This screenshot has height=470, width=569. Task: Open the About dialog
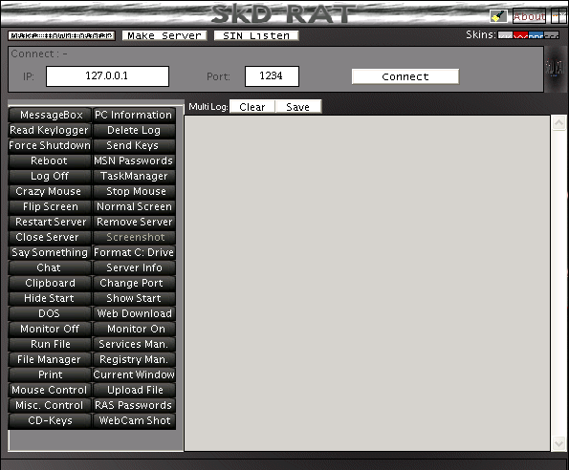(x=529, y=16)
